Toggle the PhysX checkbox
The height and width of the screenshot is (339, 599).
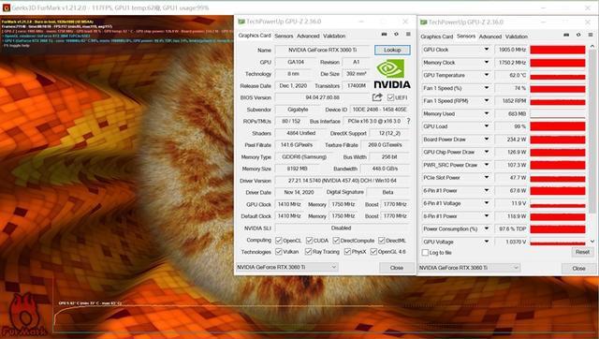(x=347, y=252)
